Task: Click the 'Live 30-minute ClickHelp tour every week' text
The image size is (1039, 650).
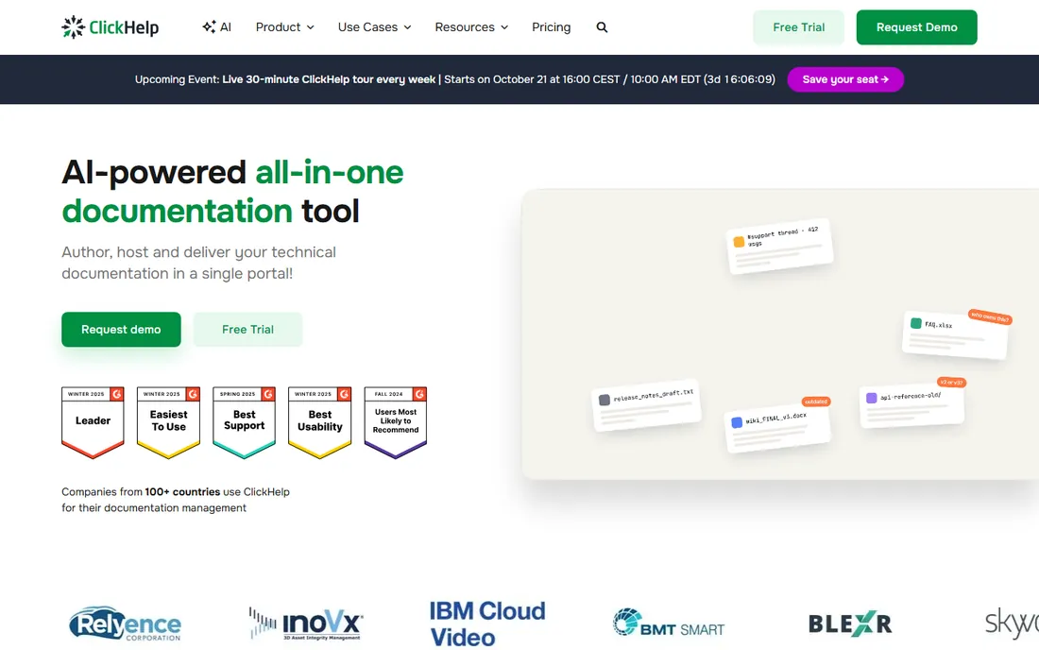Action: [329, 79]
